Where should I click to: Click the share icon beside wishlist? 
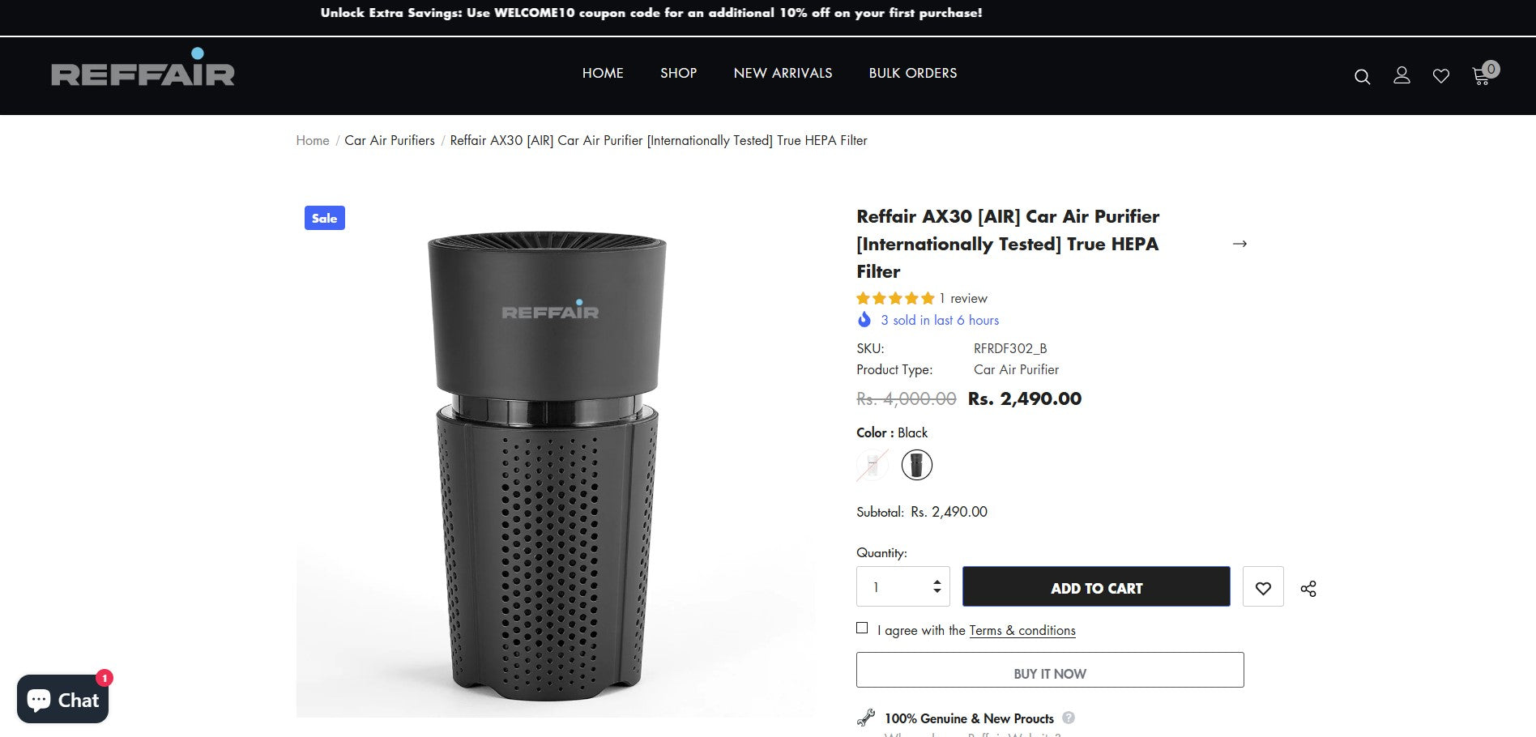(x=1308, y=589)
